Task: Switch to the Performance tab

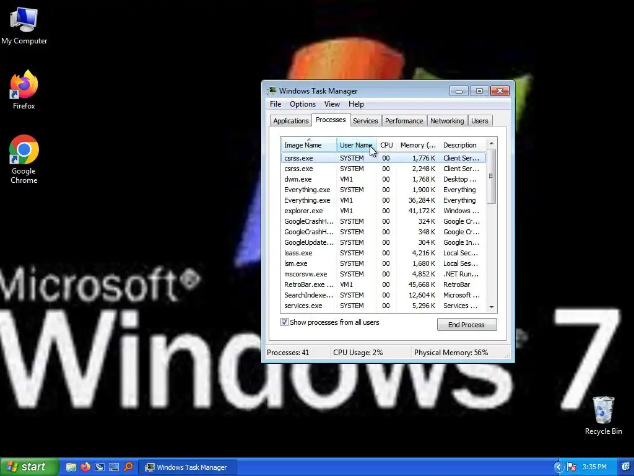Action: [x=404, y=121]
